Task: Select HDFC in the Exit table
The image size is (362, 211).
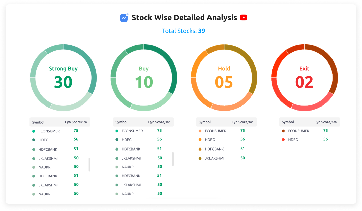Action: [x=293, y=140]
